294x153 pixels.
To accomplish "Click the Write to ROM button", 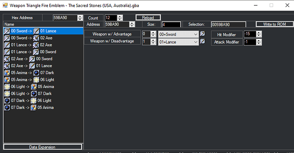I will pos(274,24).
